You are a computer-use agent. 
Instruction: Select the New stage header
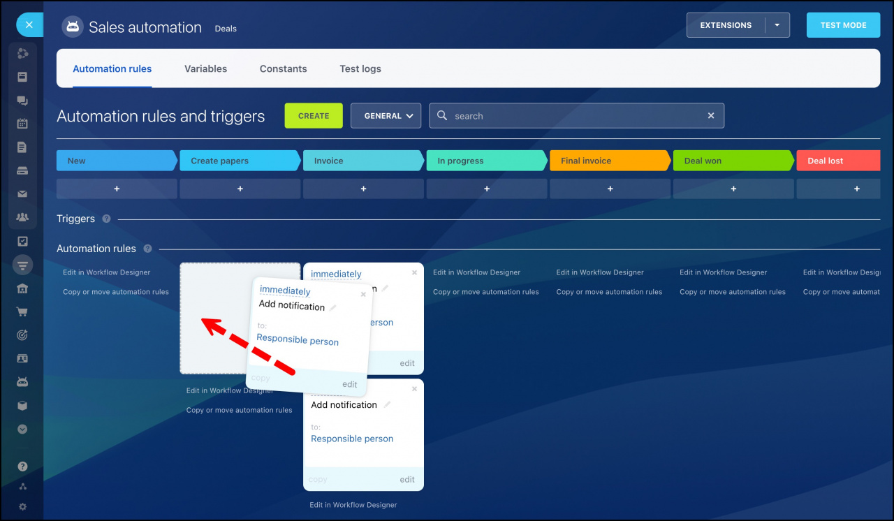coord(117,161)
